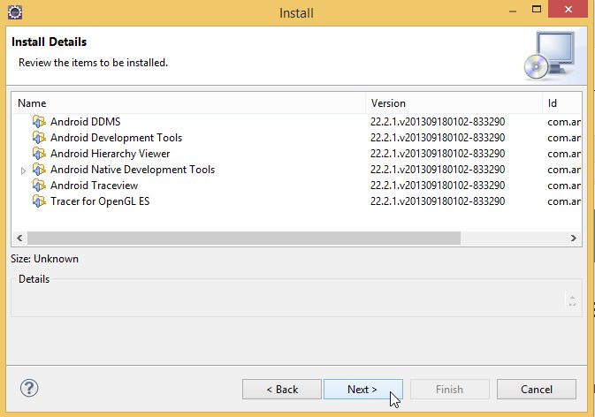Screen dimensions: 595x417
Task: Go to the previous page with Back
Action: [282, 390]
